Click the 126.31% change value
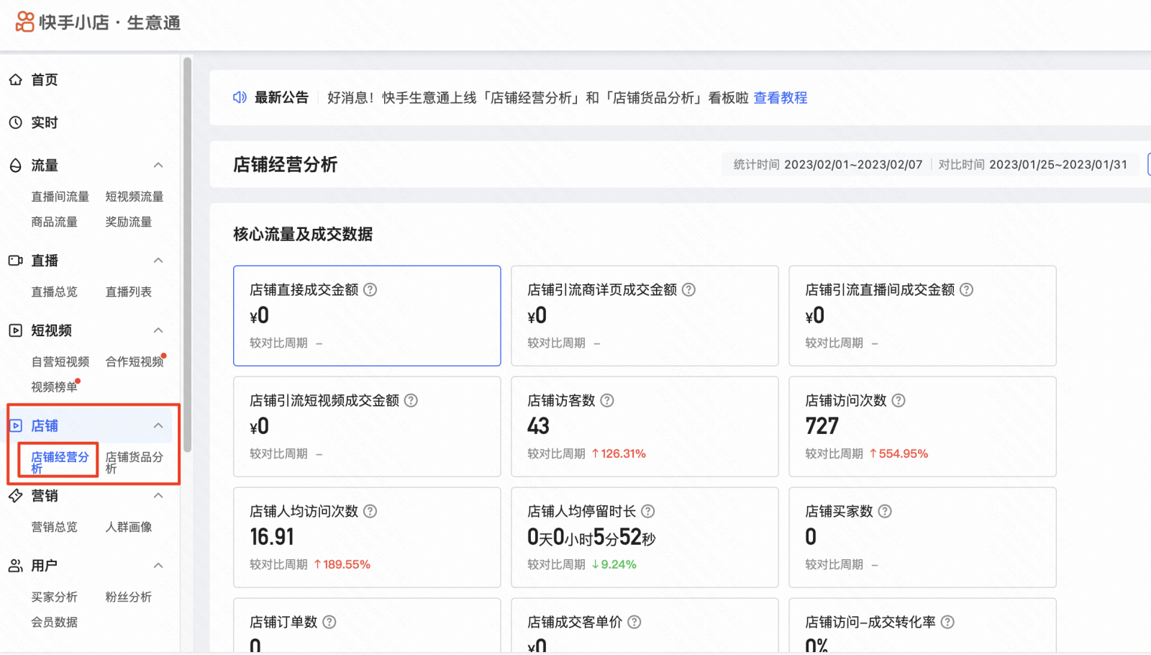 pyautogui.click(x=619, y=453)
